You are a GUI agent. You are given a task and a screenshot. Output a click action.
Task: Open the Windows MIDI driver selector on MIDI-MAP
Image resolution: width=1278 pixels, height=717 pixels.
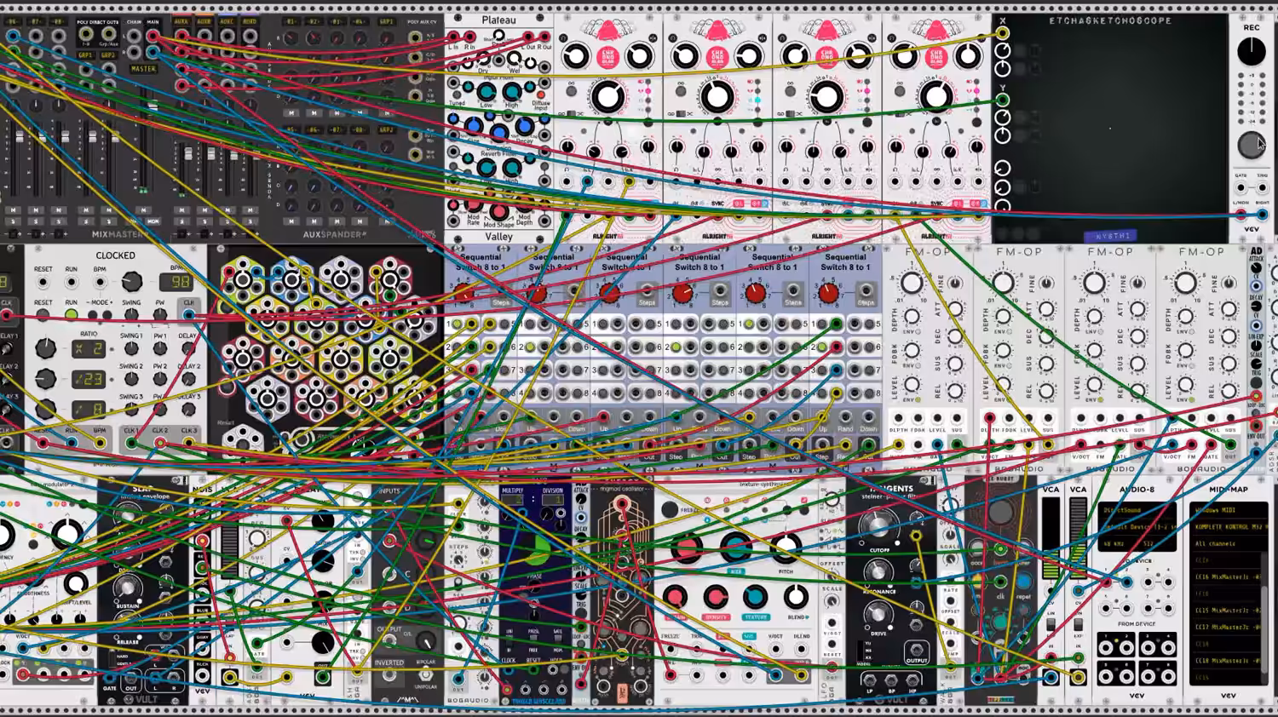click(x=1227, y=511)
